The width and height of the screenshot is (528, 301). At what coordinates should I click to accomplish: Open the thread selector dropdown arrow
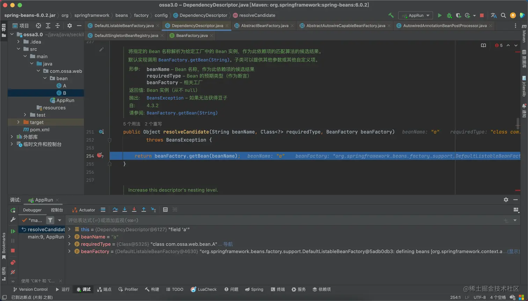[59, 220]
